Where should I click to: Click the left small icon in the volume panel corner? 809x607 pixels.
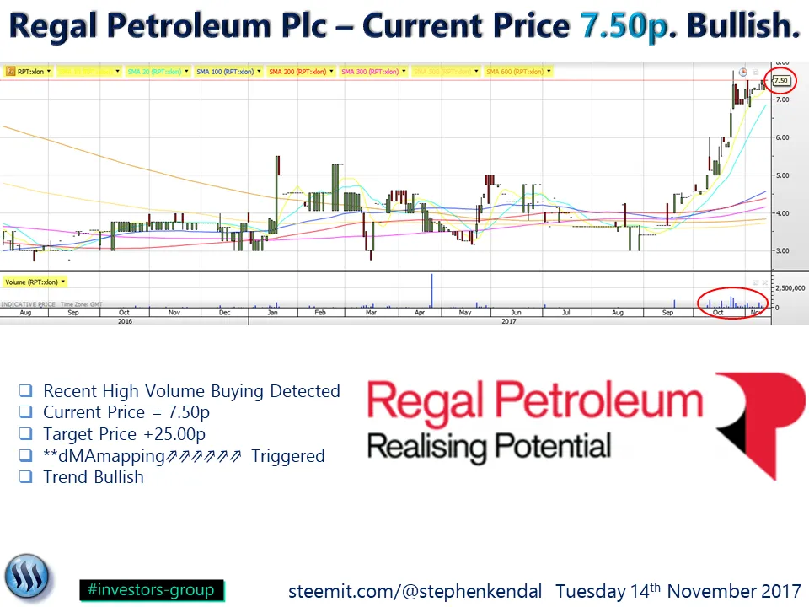[x=756, y=282]
